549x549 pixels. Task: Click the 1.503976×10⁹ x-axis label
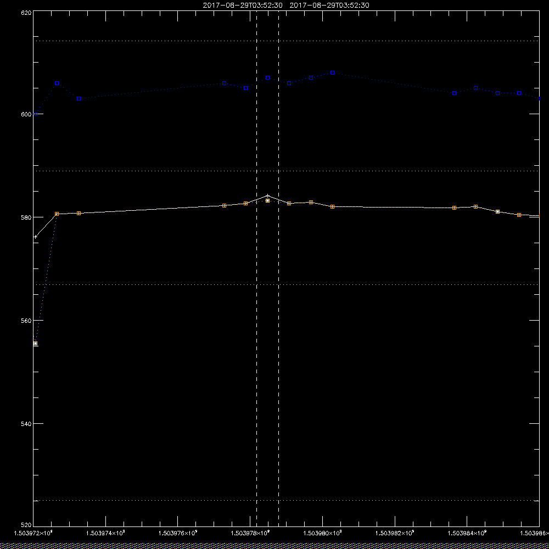point(178,533)
